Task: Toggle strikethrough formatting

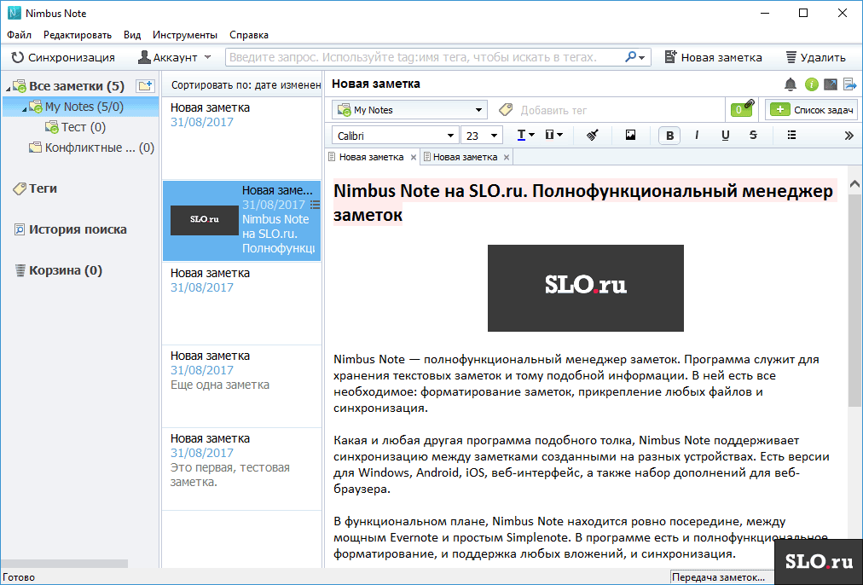Action: click(x=753, y=136)
